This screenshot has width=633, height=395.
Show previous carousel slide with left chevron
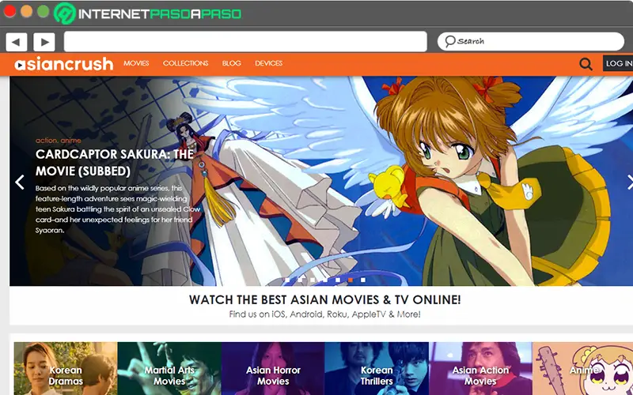coord(19,182)
